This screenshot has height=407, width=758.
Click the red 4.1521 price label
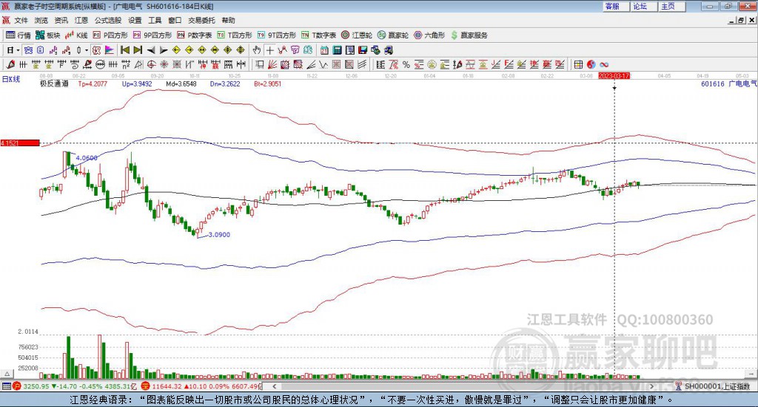click(20, 143)
